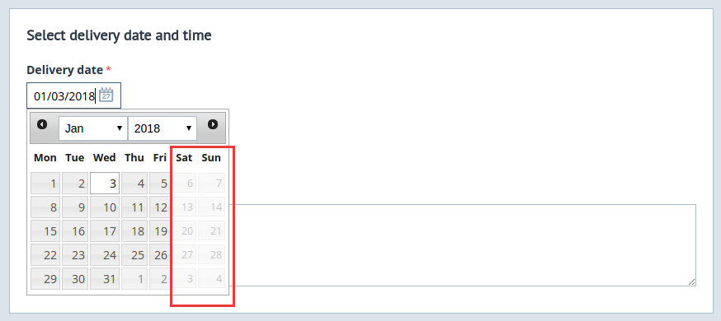Click the January 22 cell
Image resolution: width=721 pixels, height=321 pixels.
tap(45, 255)
